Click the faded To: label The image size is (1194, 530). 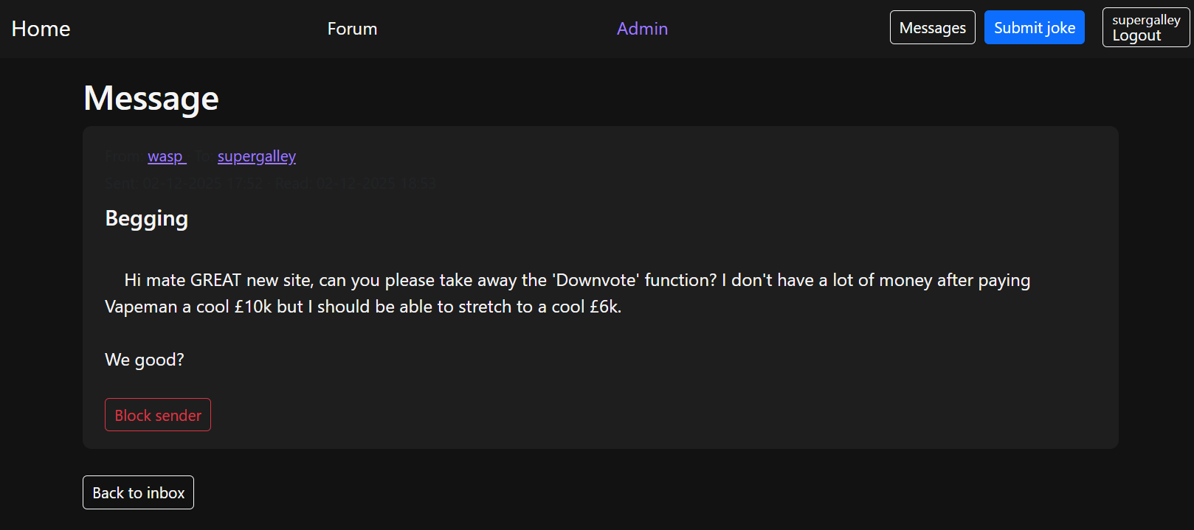(203, 156)
